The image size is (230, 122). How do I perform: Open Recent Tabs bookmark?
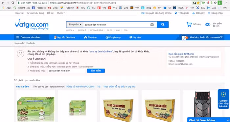[x=22, y=8]
